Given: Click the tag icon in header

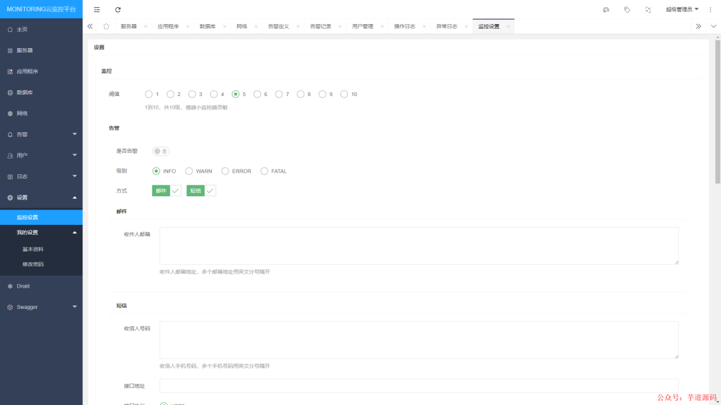Looking at the screenshot, I should [x=627, y=9].
